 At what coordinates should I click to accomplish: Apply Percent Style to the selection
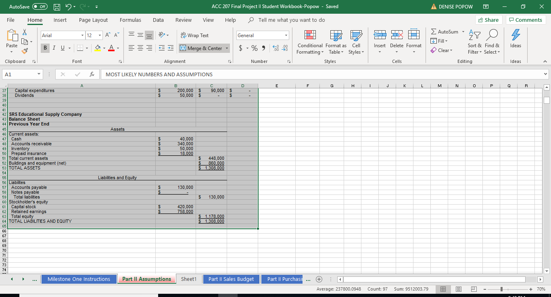pos(254,48)
